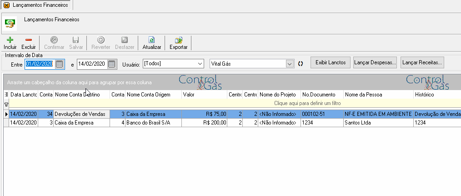
Task: Click the Incluir green plus icon
Action: (x=10, y=40)
